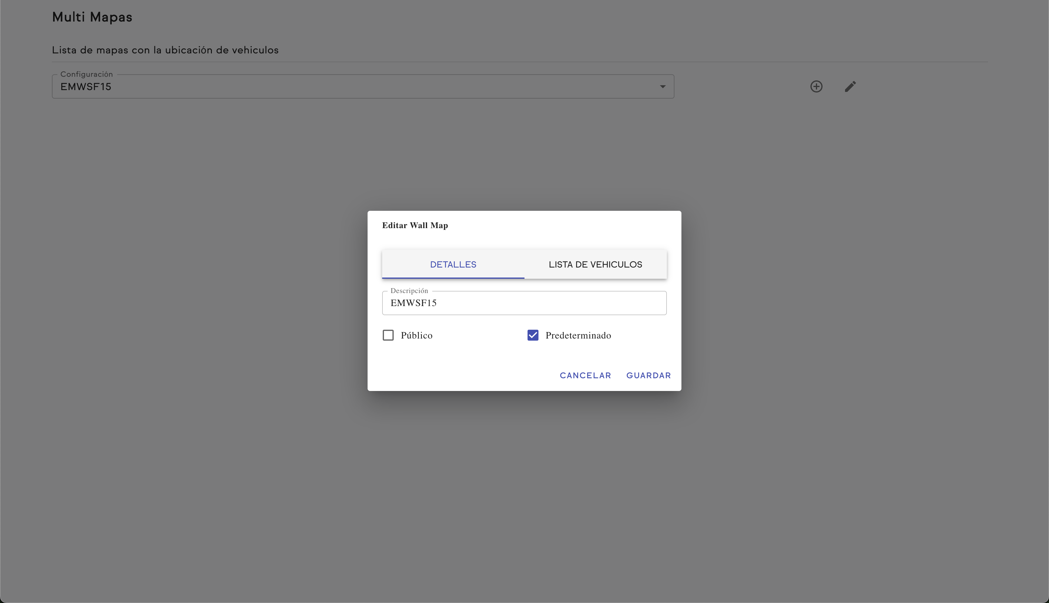
Task: Click the Editar Wall Map dialog title
Action: (415, 225)
